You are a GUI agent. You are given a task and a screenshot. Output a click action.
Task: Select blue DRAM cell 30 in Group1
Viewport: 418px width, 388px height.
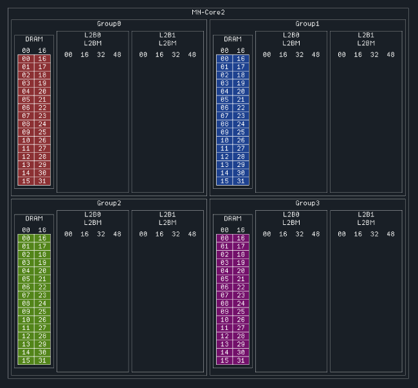pos(241,173)
